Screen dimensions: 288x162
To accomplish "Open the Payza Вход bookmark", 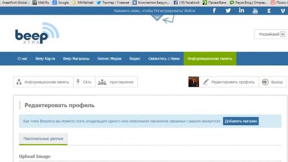I will (x=248, y=3).
